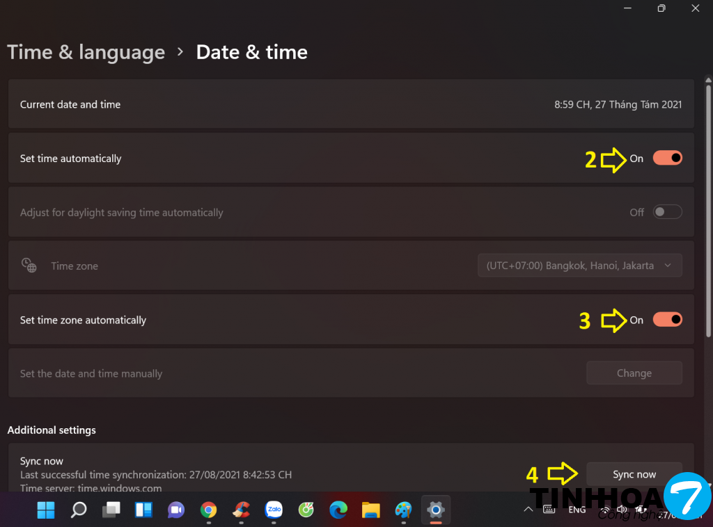Toggle Adjust for daylight saving time
This screenshot has width=713, height=527.
pos(667,212)
